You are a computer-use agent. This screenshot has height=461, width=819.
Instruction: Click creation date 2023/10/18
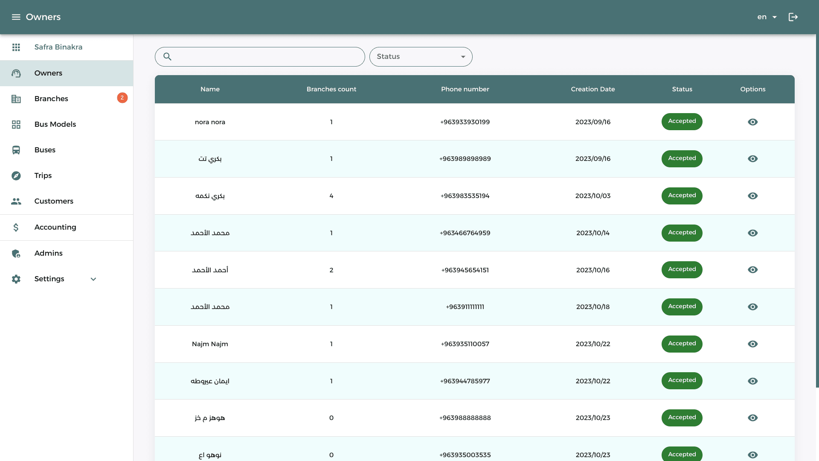[x=592, y=307]
